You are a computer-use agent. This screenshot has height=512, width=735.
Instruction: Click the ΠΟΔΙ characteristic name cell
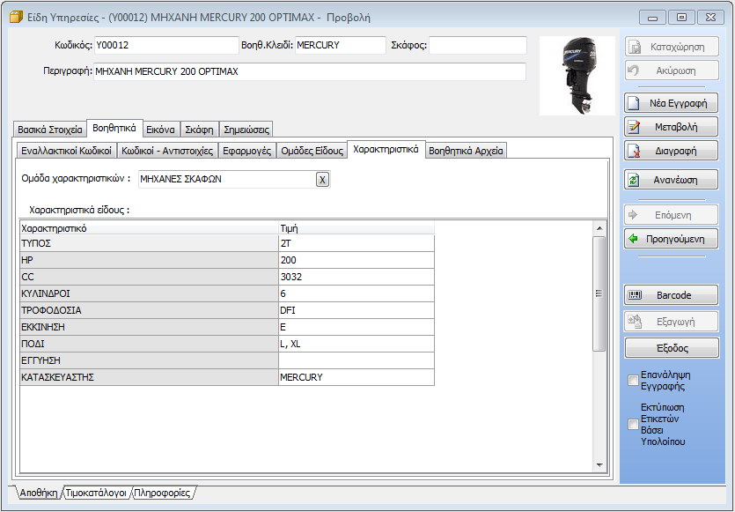[x=149, y=344]
